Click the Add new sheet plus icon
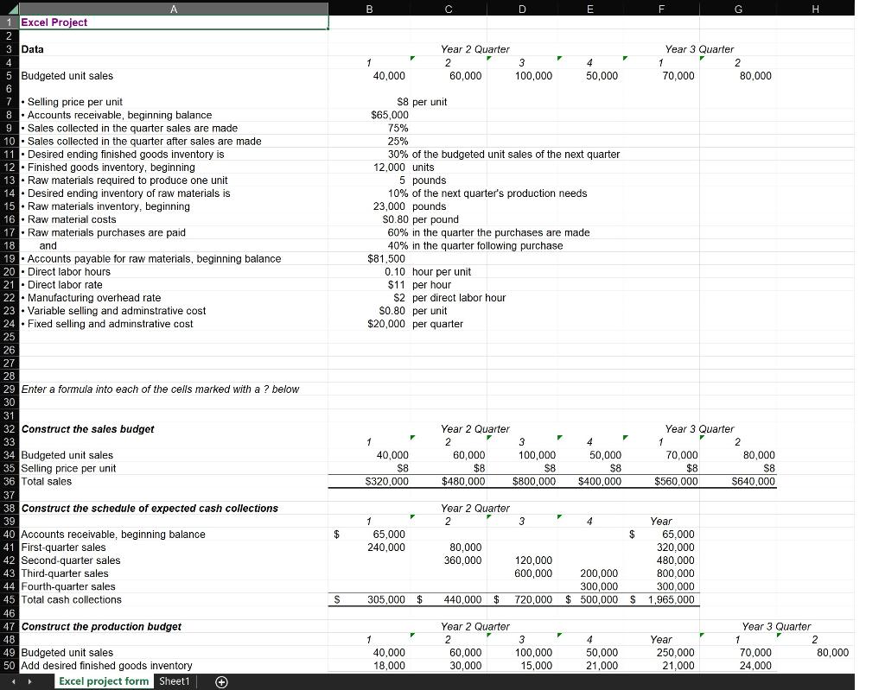Screen dimensions: 885x690 point(221,681)
